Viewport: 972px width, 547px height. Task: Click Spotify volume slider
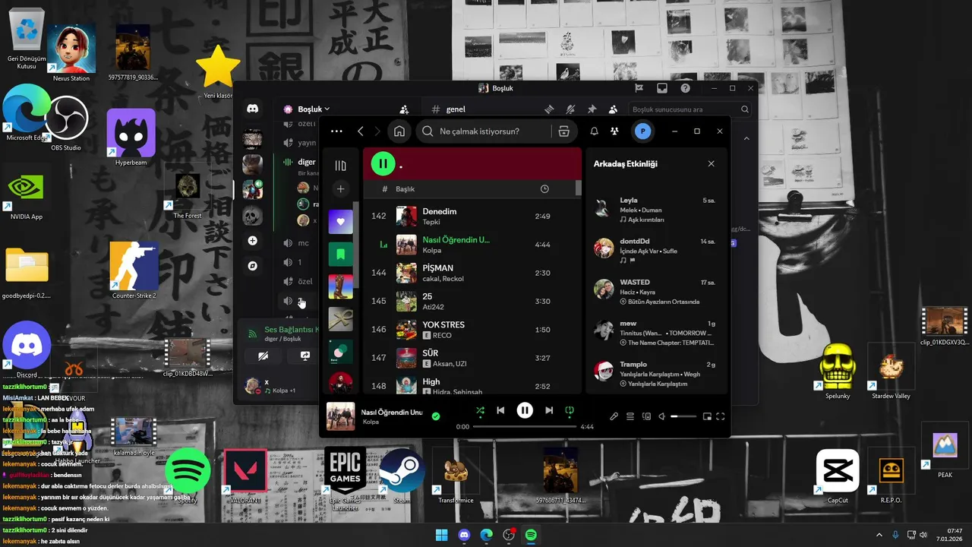click(683, 416)
